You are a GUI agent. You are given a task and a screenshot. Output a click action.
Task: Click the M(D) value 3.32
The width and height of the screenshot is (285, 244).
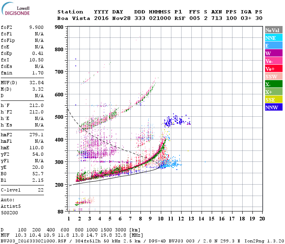(38, 89)
